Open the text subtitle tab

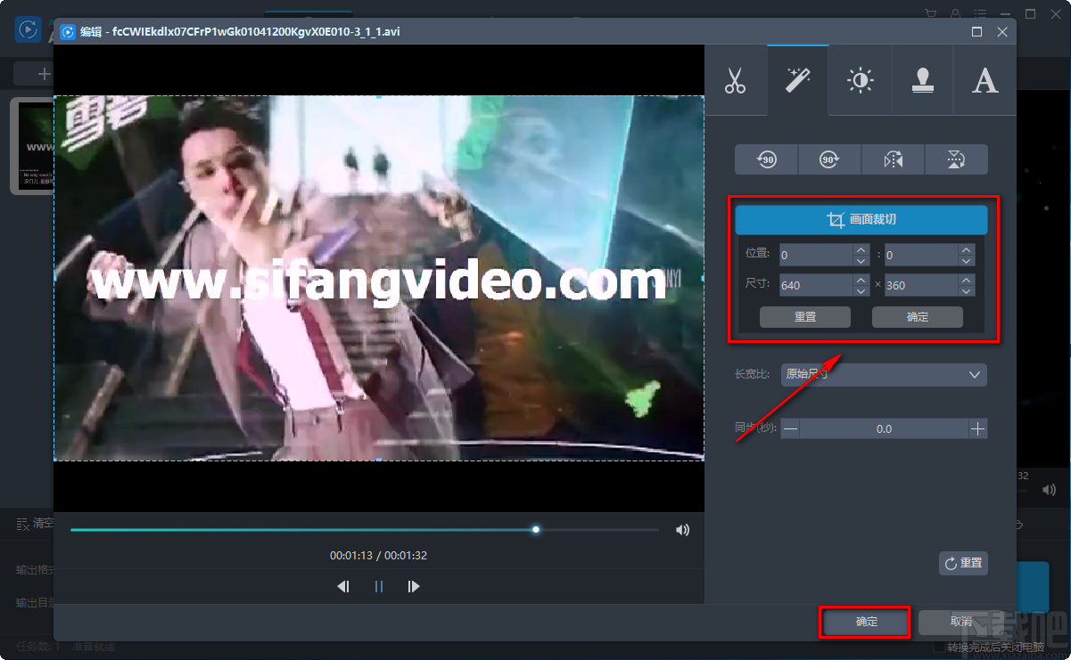pyautogui.click(x=984, y=81)
